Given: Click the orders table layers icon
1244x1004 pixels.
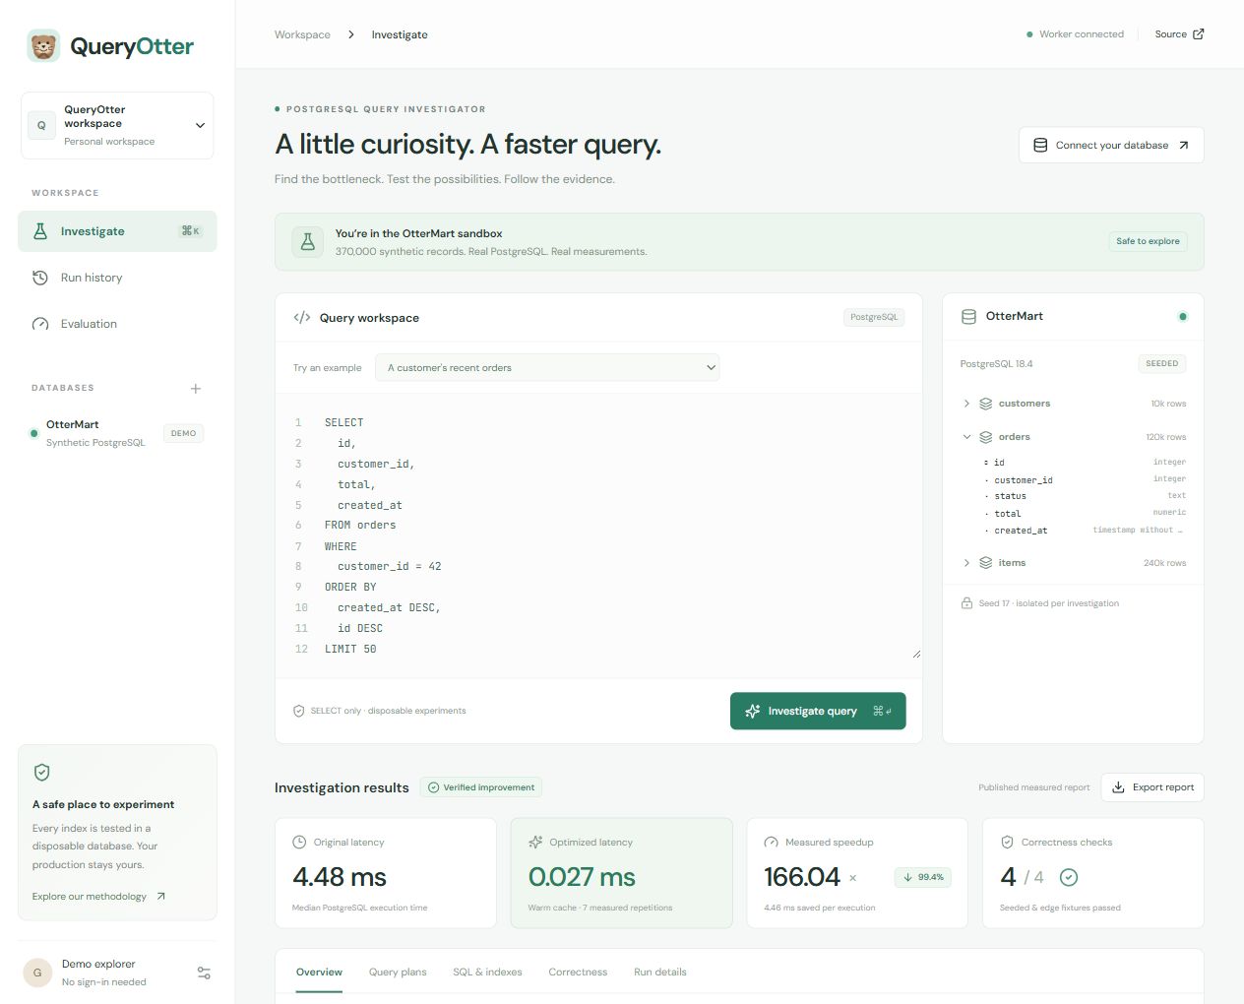Looking at the screenshot, I should (x=985, y=437).
